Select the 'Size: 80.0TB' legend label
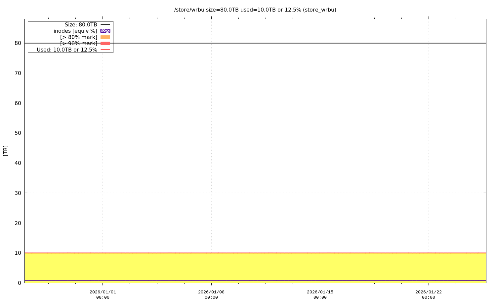Image resolution: width=496 pixels, height=304 pixels. tap(81, 25)
